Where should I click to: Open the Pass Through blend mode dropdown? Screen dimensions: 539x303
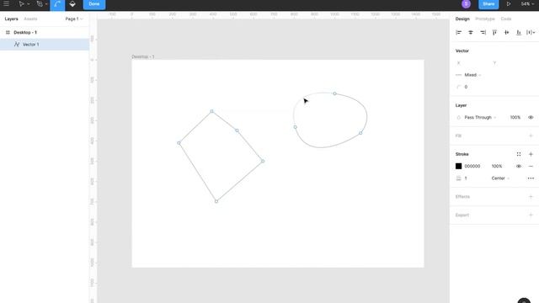click(480, 118)
